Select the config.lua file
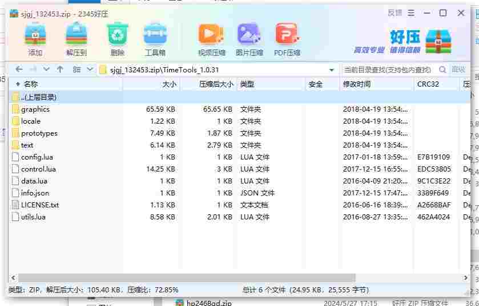The height and width of the screenshot is (306, 479). coord(240,157)
